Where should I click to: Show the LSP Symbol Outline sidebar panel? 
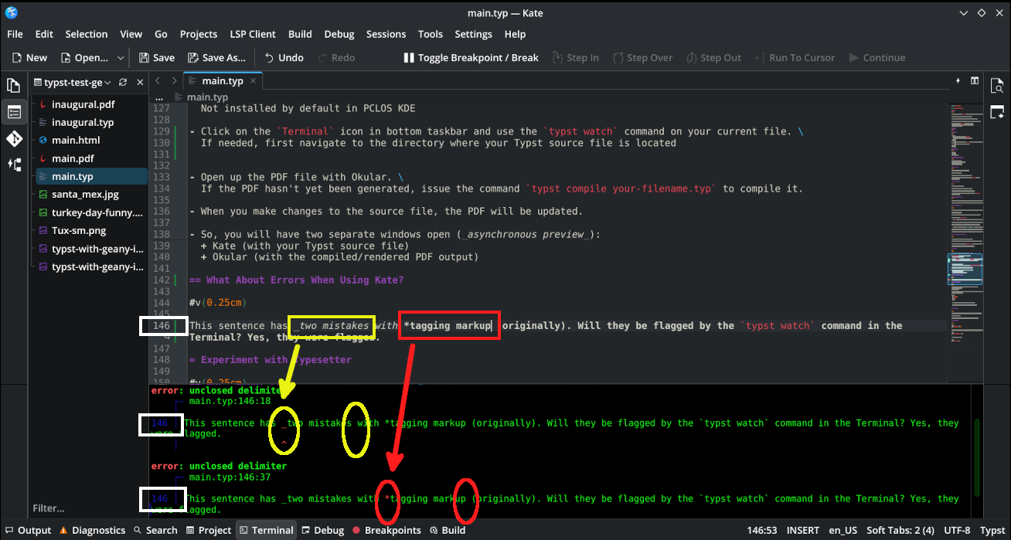[x=13, y=165]
